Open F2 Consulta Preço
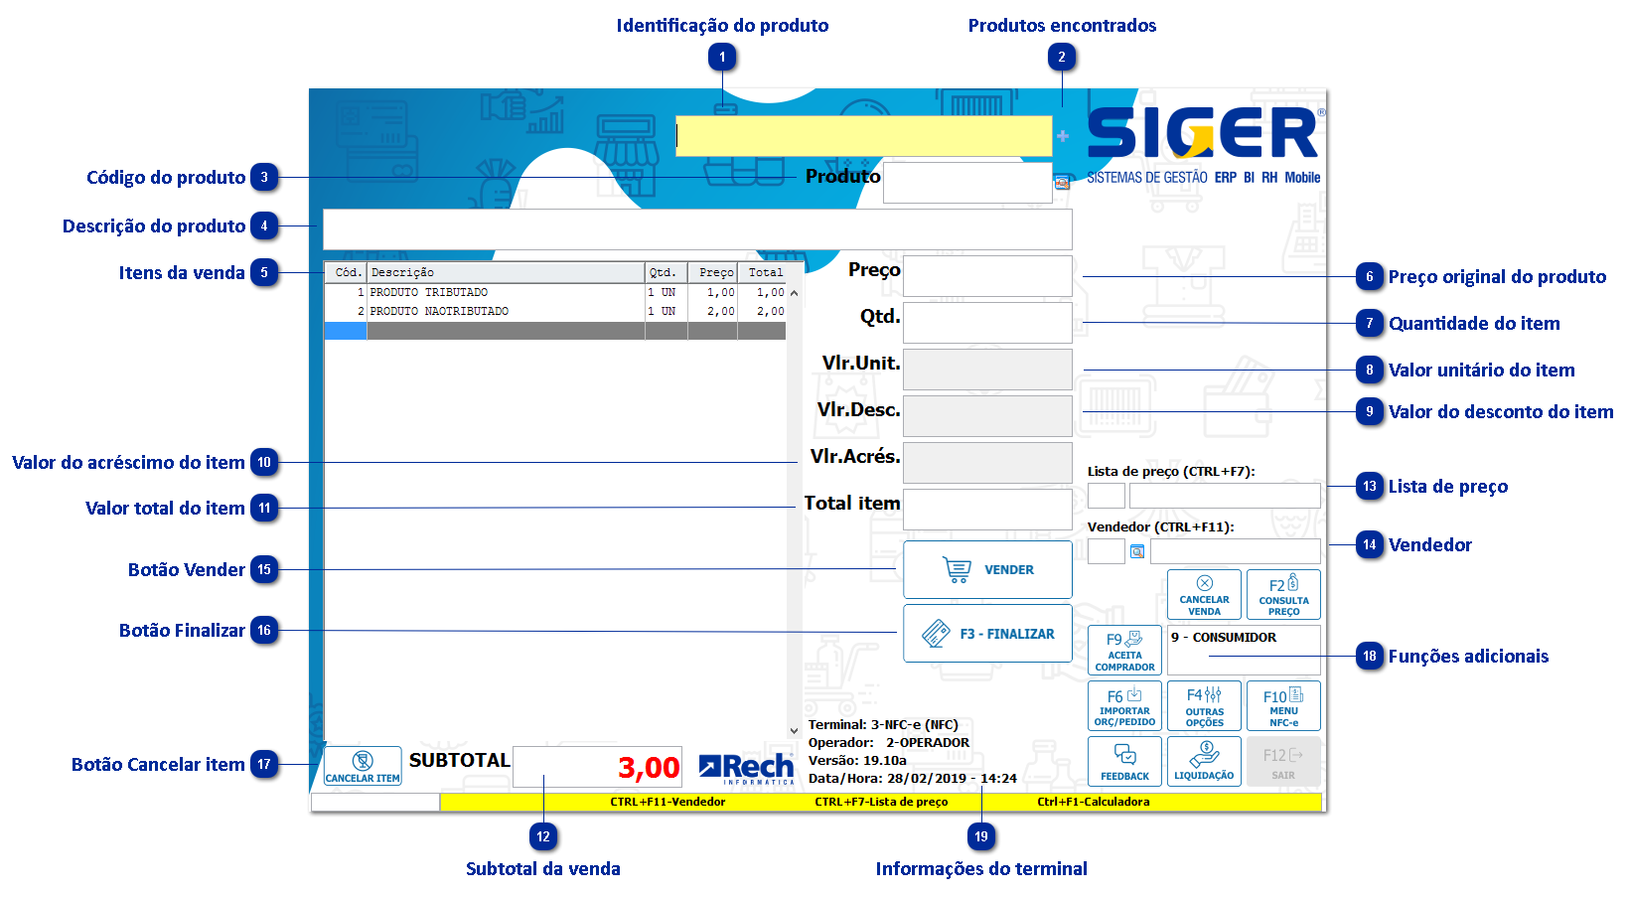Image resolution: width=1630 pixels, height=897 pixels. point(1283,594)
